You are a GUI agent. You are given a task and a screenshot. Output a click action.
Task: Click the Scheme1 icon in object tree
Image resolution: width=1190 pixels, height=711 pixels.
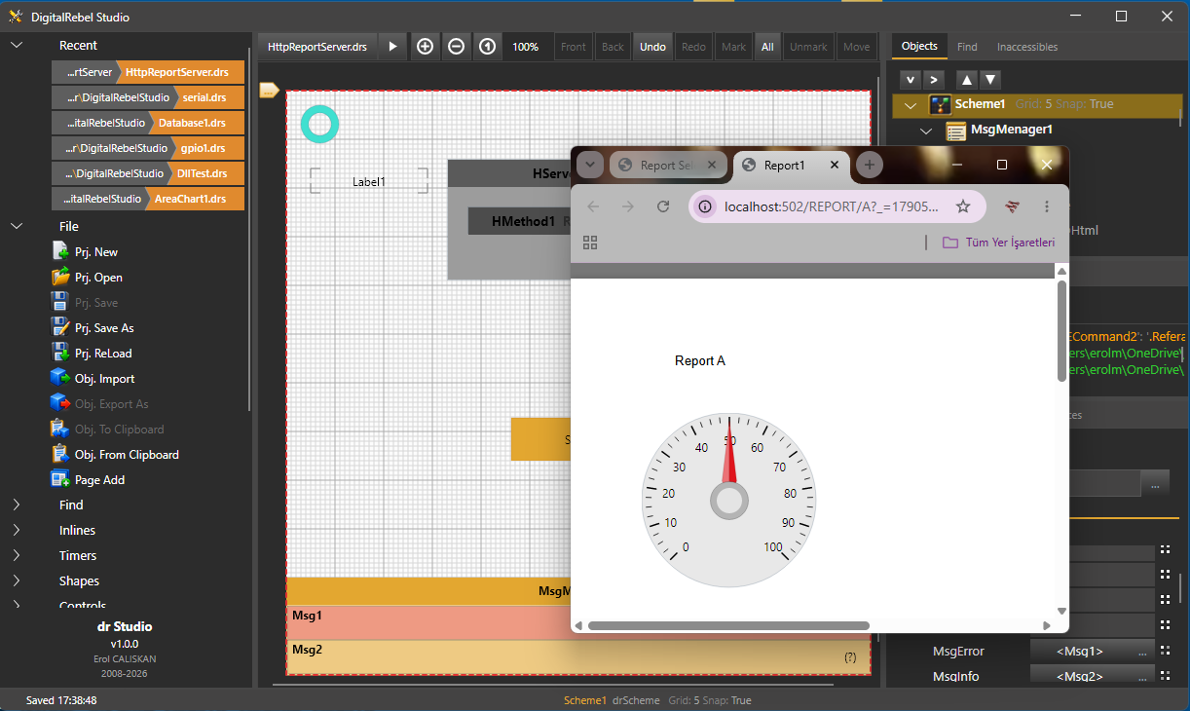click(x=940, y=104)
